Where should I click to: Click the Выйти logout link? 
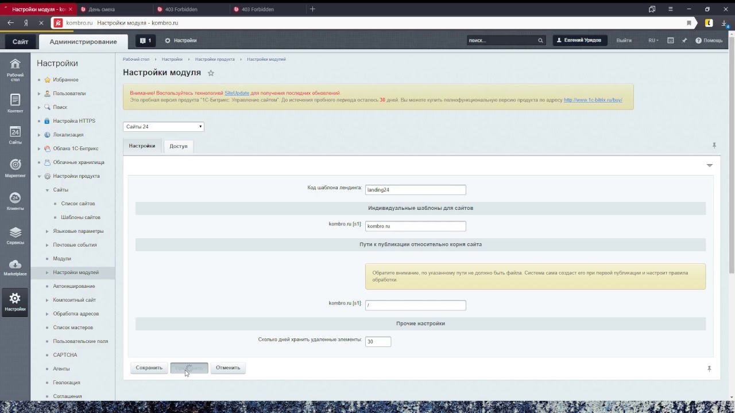click(624, 41)
